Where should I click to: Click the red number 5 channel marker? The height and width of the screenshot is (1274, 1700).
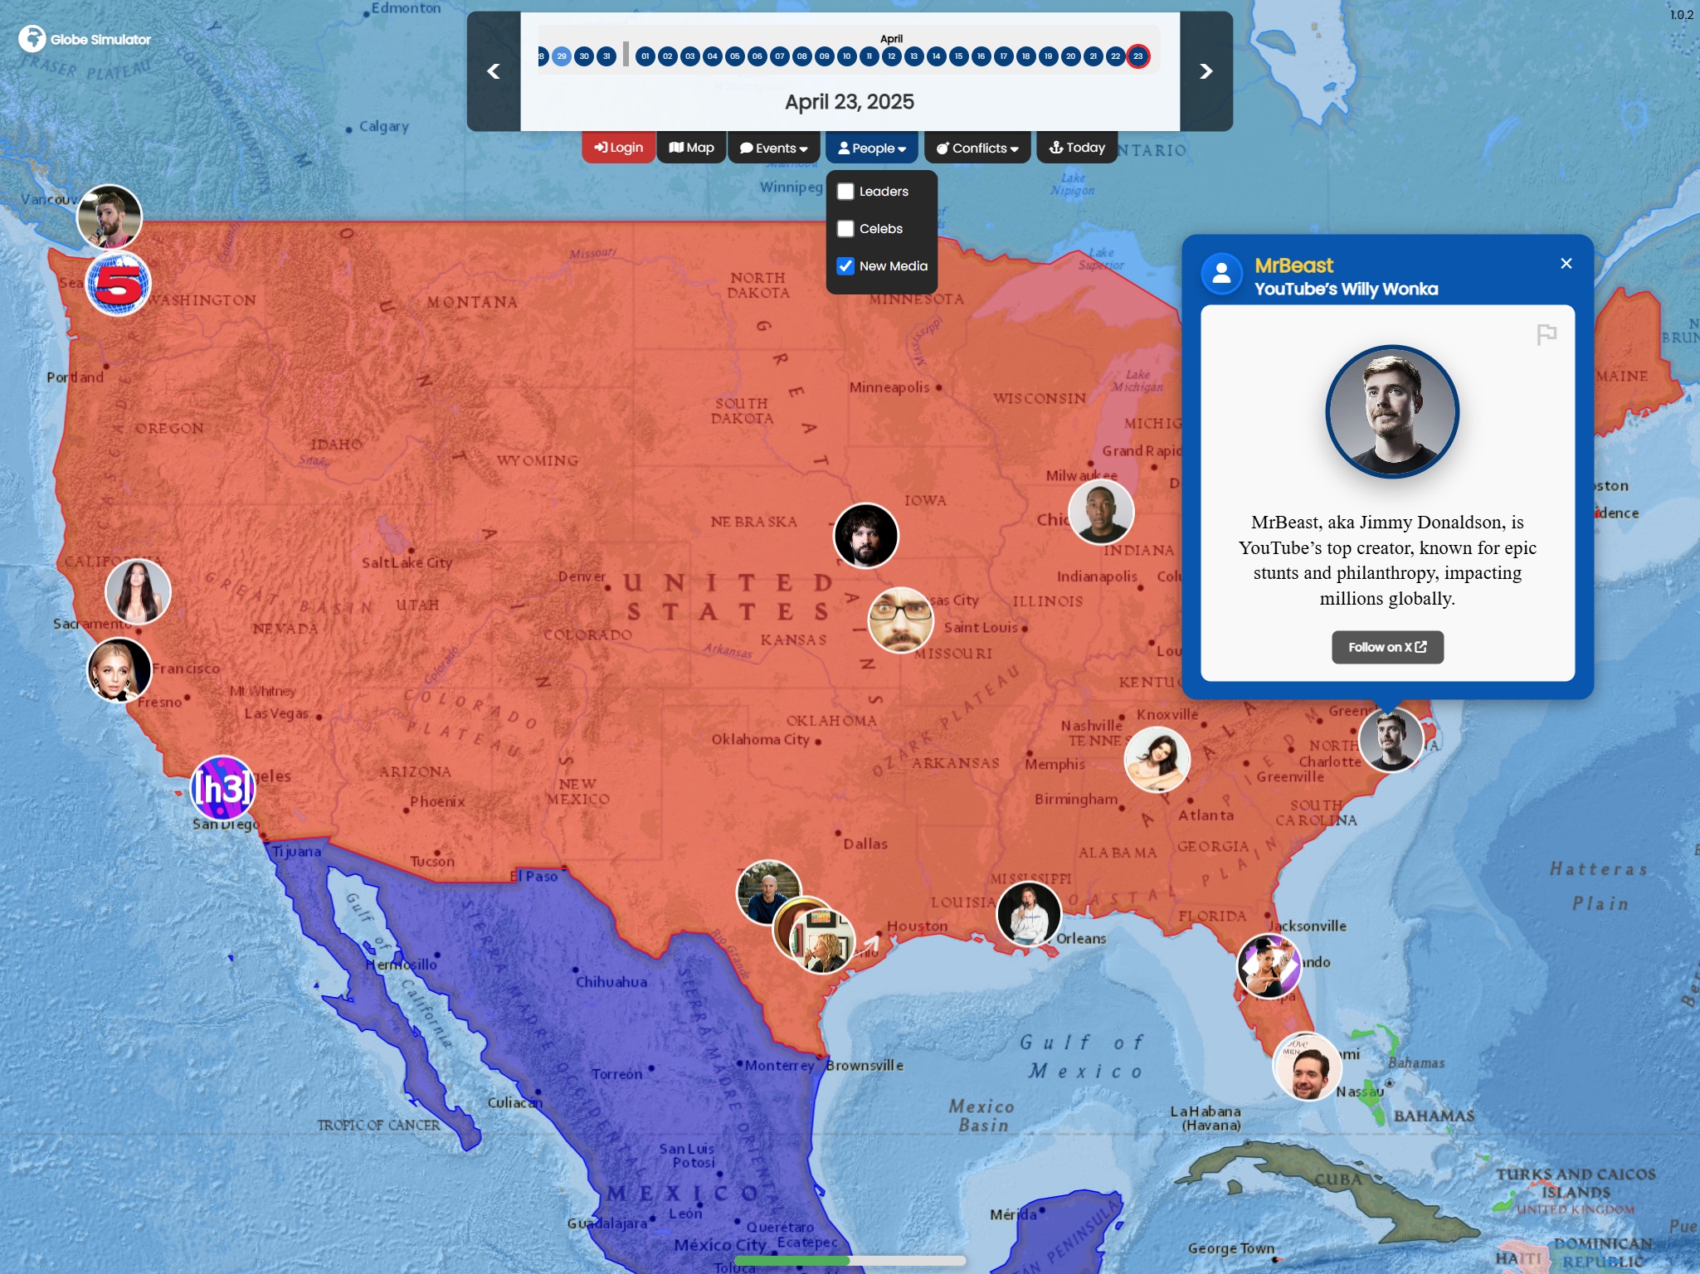click(119, 285)
